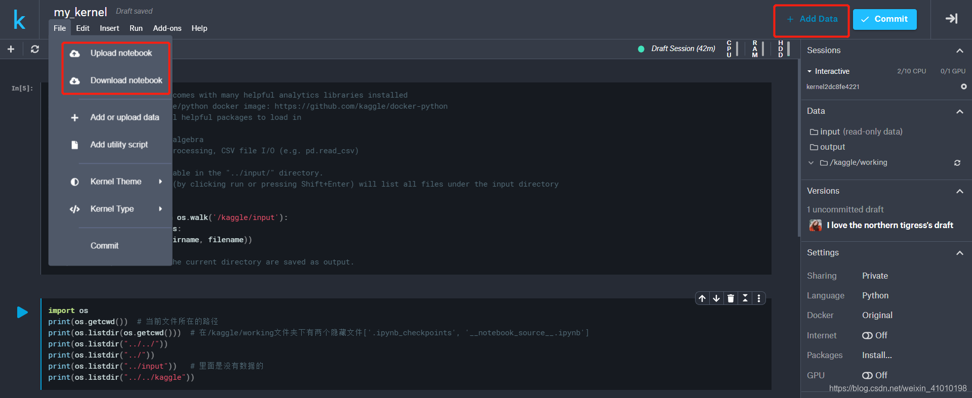The height and width of the screenshot is (398, 972).
Task: Click the add cell plus icon
Action: pos(11,49)
